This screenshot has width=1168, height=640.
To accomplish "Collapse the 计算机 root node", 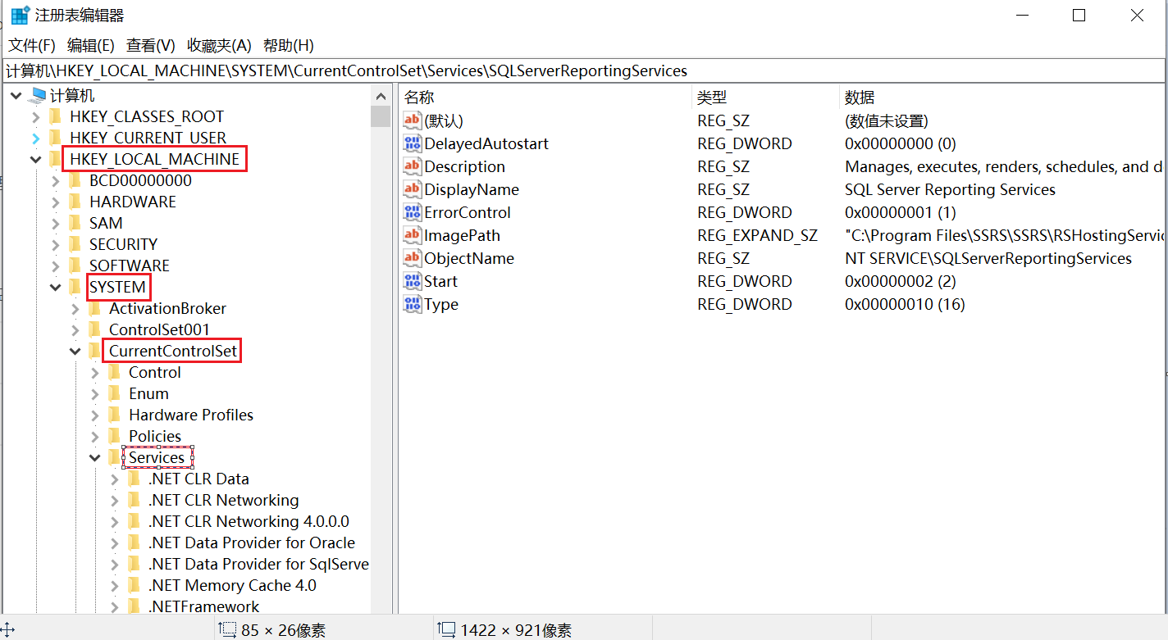I will [16, 96].
